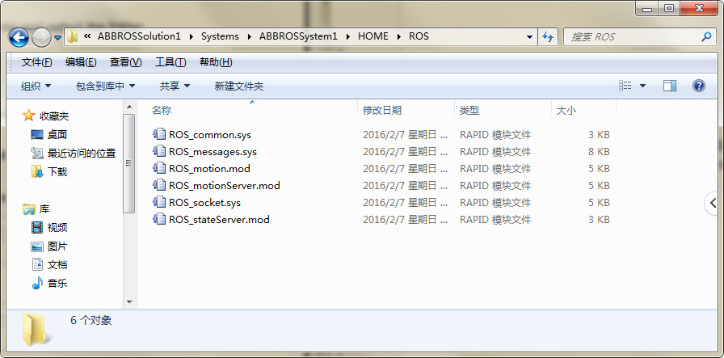This screenshot has height=358, width=724.
Task: Open the 组织 dropdown
Action: pyautogui.click(x=36, y=86)
